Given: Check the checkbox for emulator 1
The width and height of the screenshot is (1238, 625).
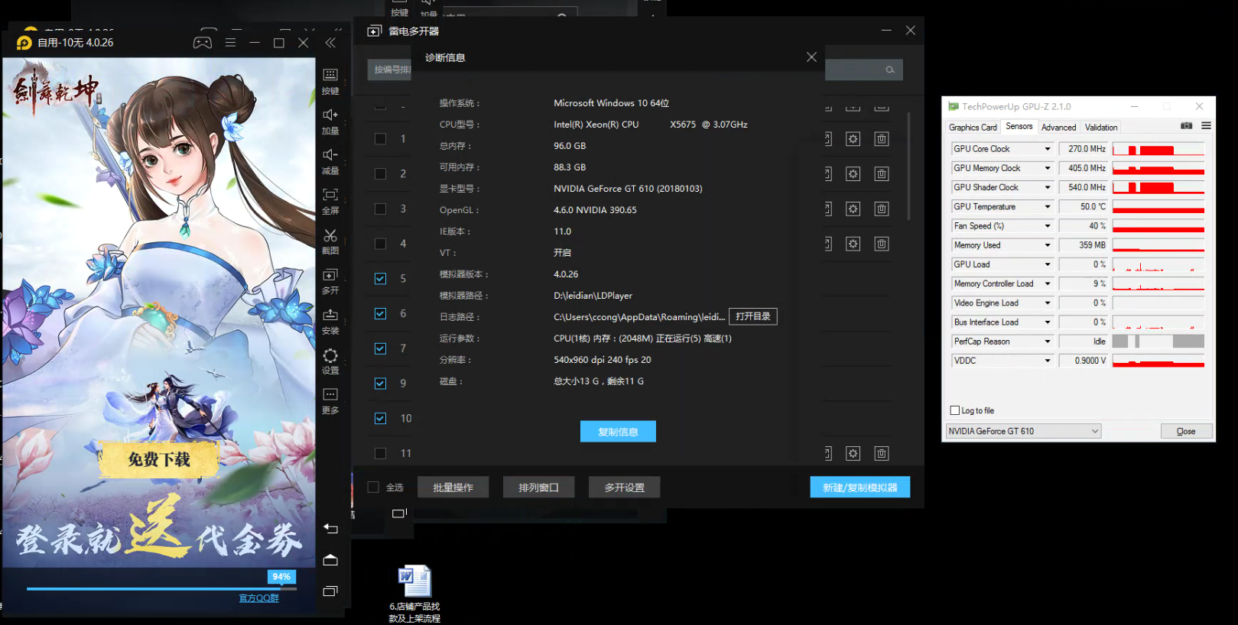Looking at the screenshot, I should [380, 139].
